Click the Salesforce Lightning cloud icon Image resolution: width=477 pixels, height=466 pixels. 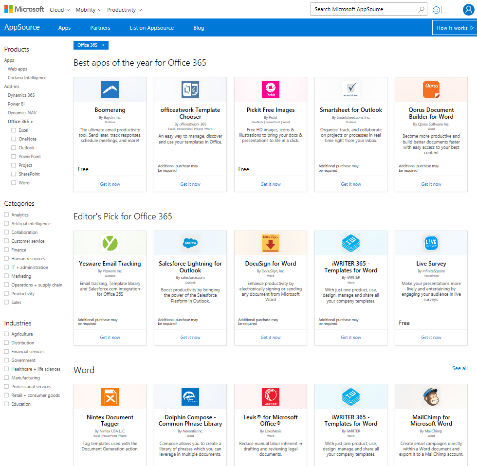[190, 243]
